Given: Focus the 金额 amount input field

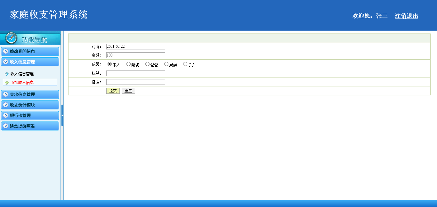Looking at the screenshot, I should coord(136,55).
